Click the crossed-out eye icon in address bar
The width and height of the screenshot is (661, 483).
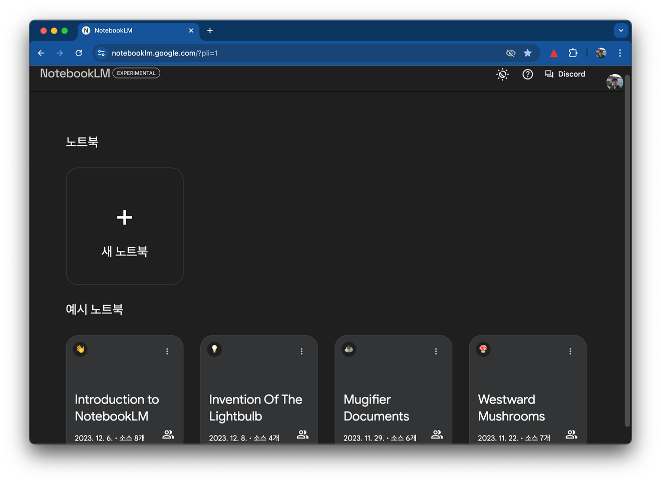[x=510, y=53]
